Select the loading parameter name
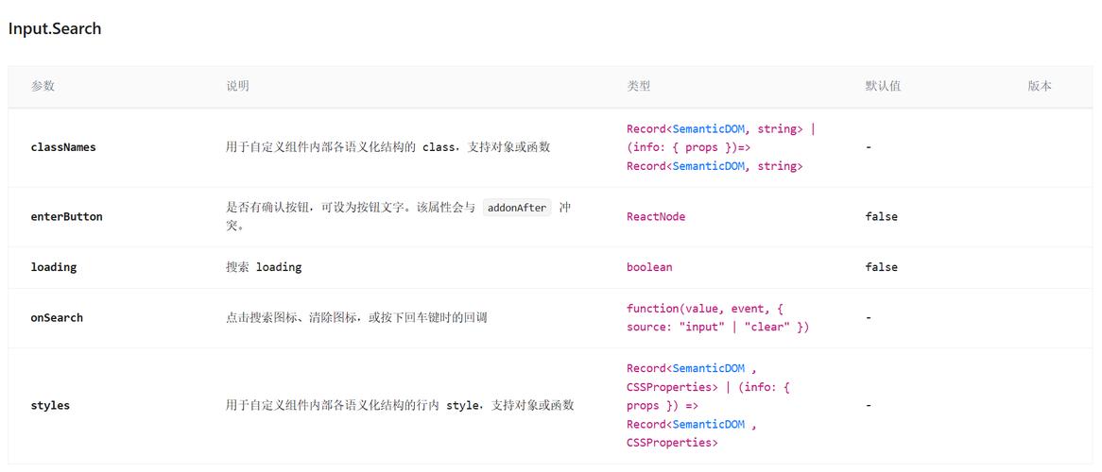This screenshot has height=472, width=1102. coord(54,267)
